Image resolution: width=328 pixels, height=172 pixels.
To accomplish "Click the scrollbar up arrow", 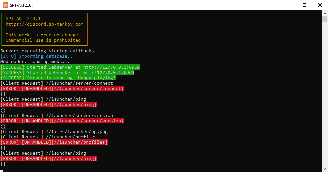I will [x=325, y=13].
